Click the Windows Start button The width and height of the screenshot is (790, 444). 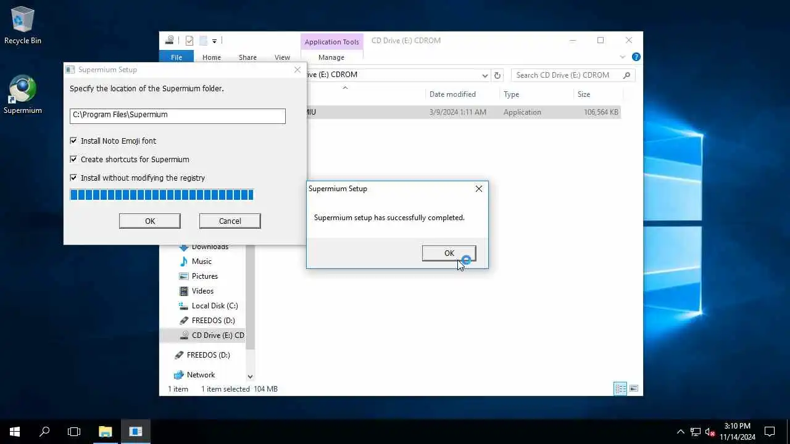click(15, 432)
